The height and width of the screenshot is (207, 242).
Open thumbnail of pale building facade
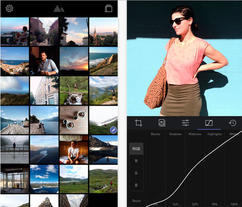click(x=44, y=91)
